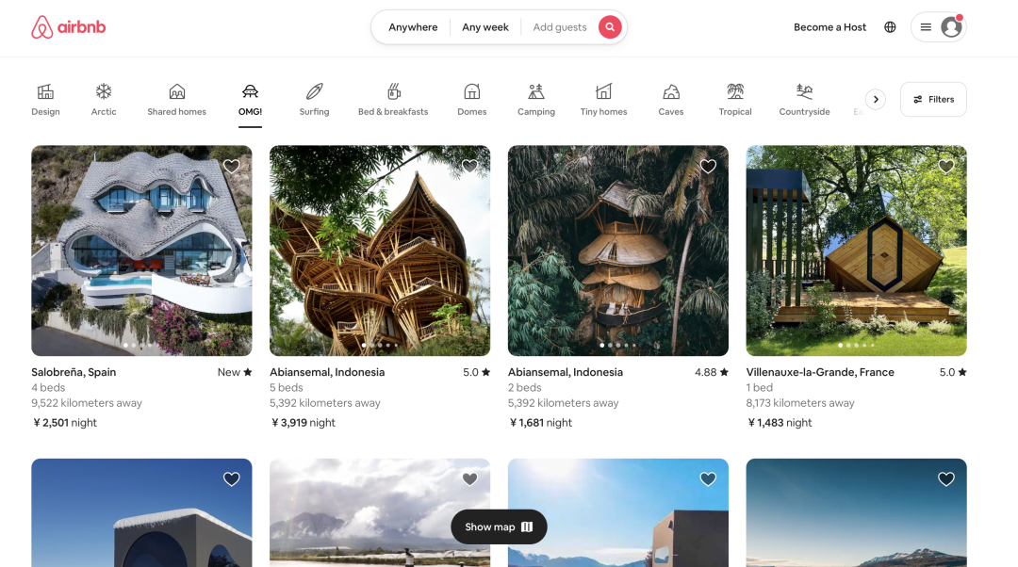Open the 5.0-rated Abiansemal bamboo house photo
1018x567 pixels.
coord(380,251)
